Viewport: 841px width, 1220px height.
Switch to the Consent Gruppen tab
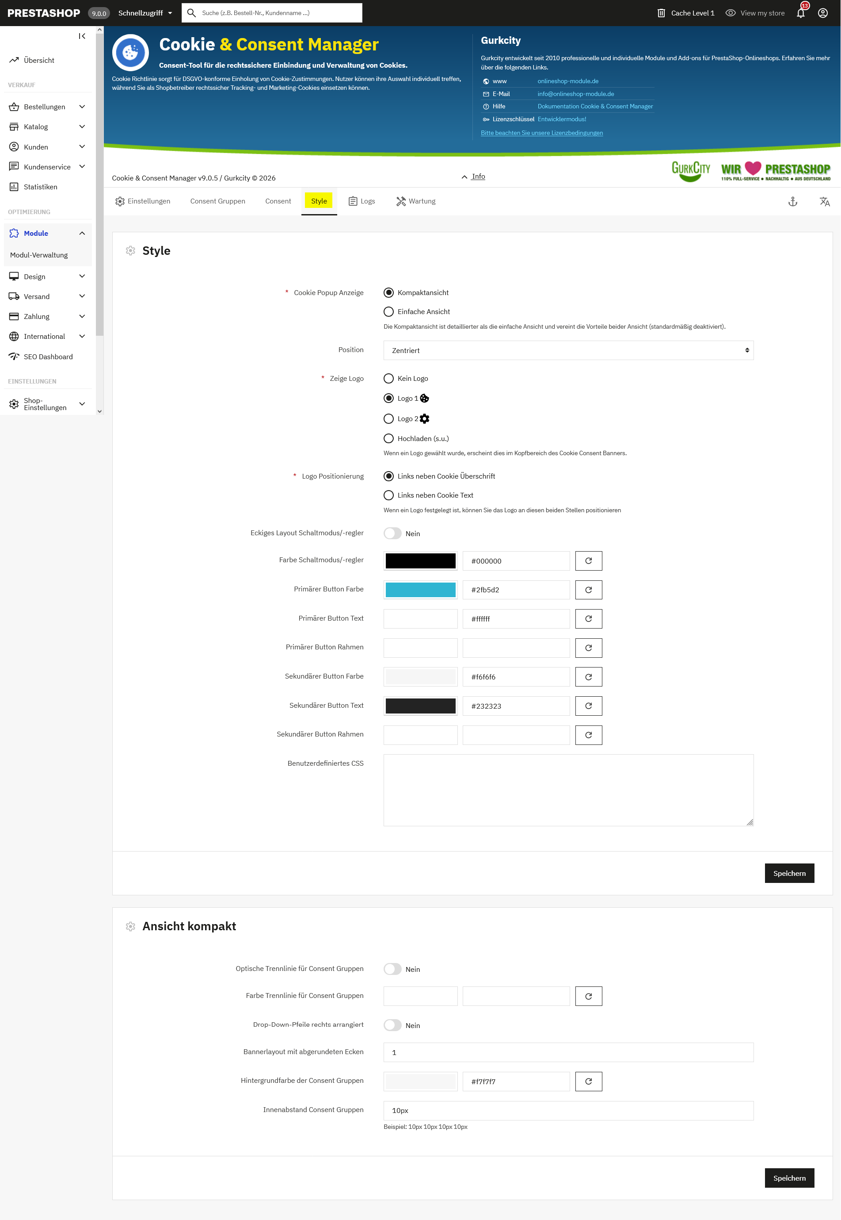coord(217,201)
